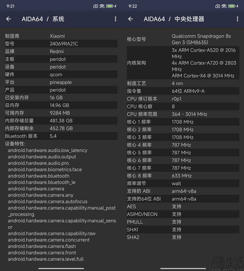This screenshot has height=271, width=244.
Task: Select 核心 8 频率 633 MHz value
Action: click(x=182, y=176)
